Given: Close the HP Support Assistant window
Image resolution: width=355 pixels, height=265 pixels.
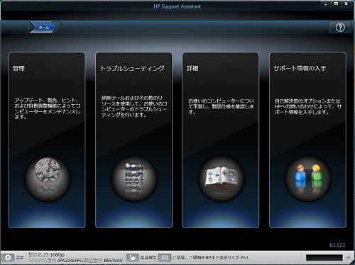Looking at the screenshot, I should [x=346, y=4].
